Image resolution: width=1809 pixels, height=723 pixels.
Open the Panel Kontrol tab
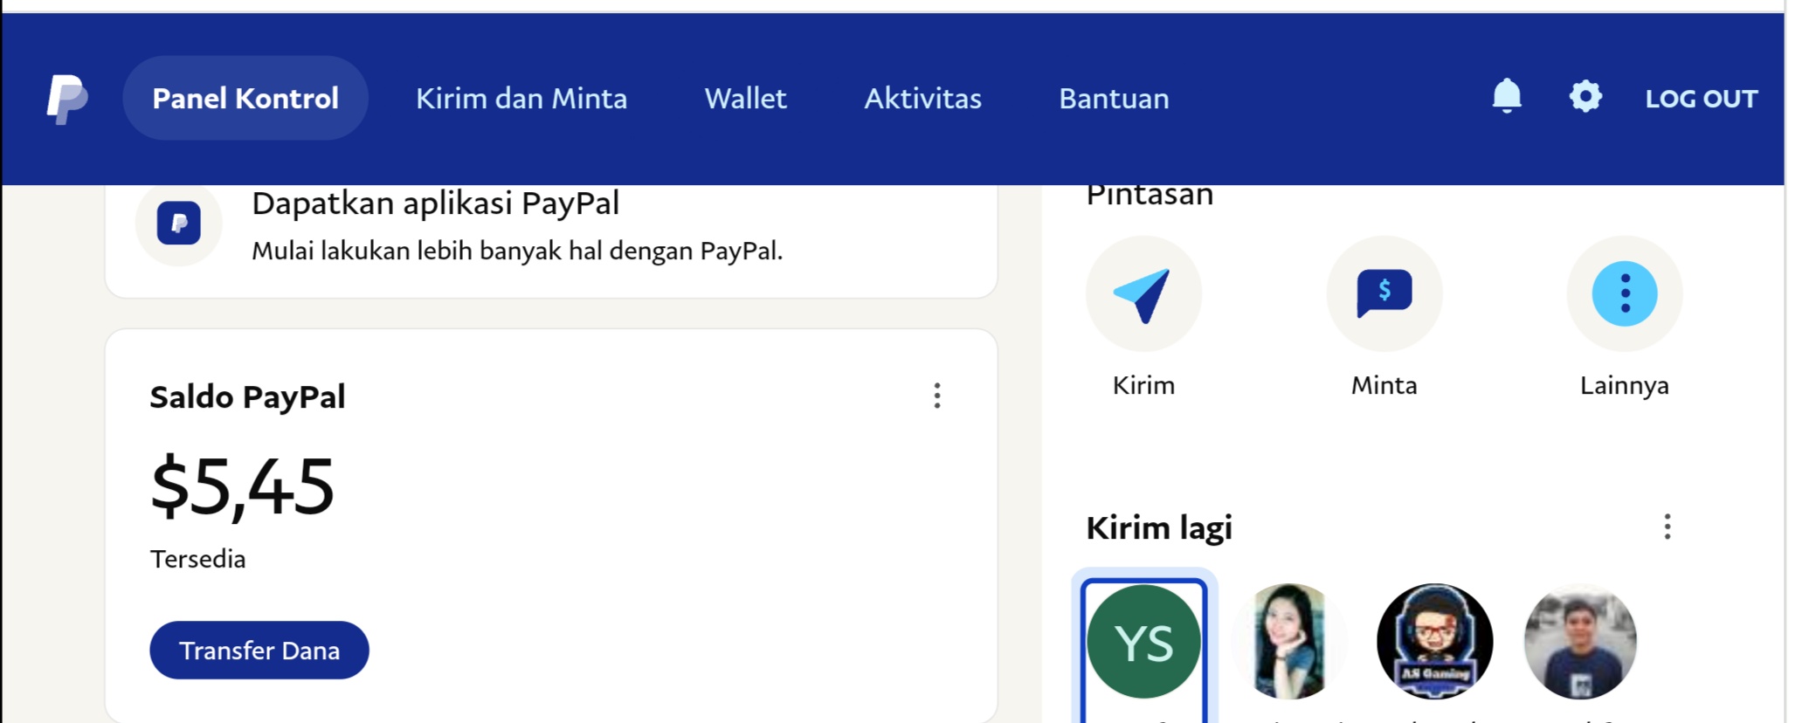pyautogui.click(x=245, y=98)
